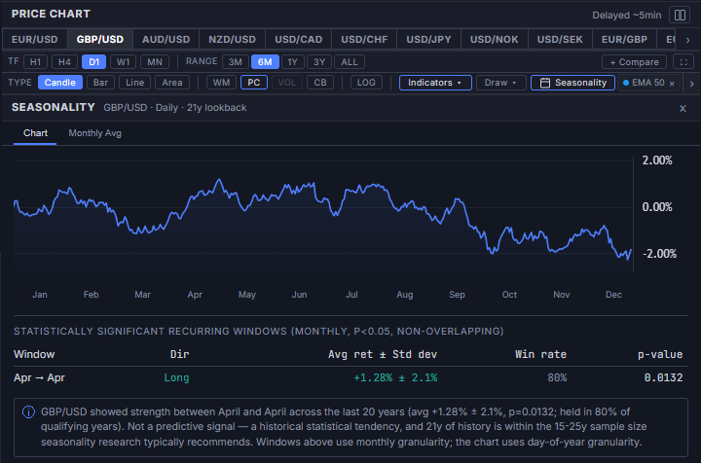Screen dimensions: 701x463
Task: Click the Delayed ~5min status label
Action: coord(626,16)
